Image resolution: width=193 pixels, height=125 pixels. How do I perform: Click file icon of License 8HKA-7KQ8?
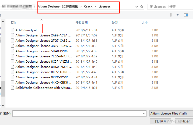tap(13, 67)
